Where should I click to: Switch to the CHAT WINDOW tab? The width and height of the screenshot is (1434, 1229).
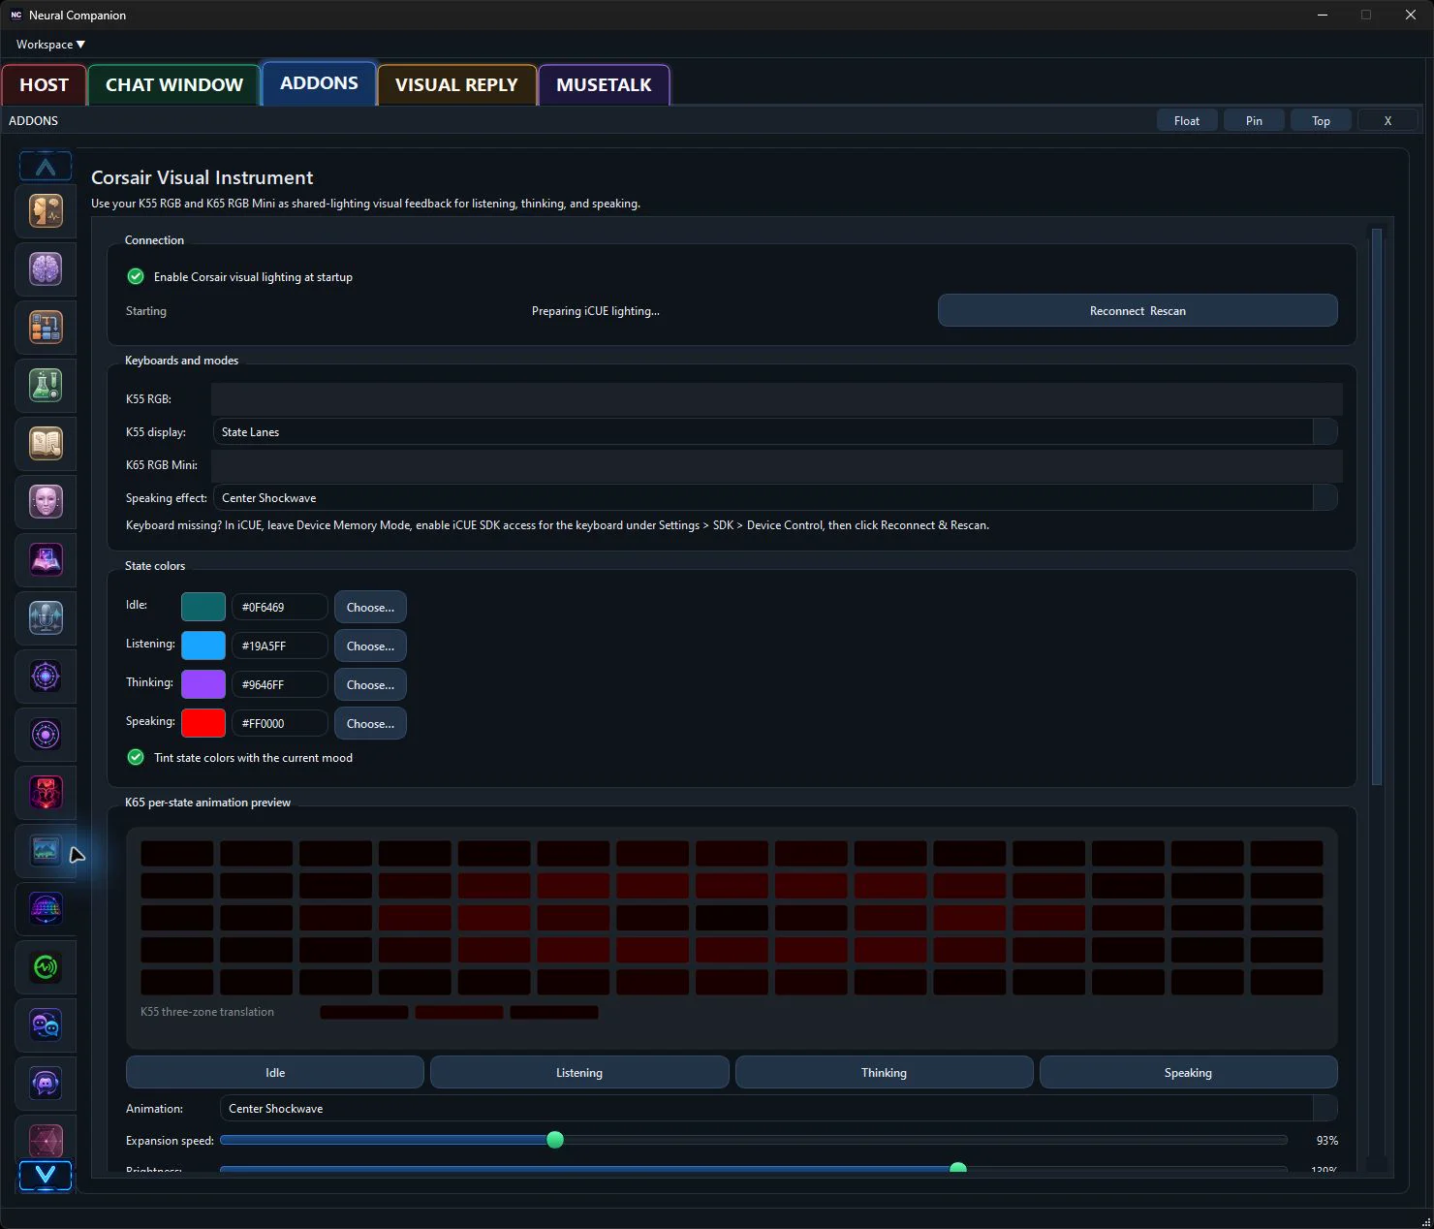coord(174,85)
